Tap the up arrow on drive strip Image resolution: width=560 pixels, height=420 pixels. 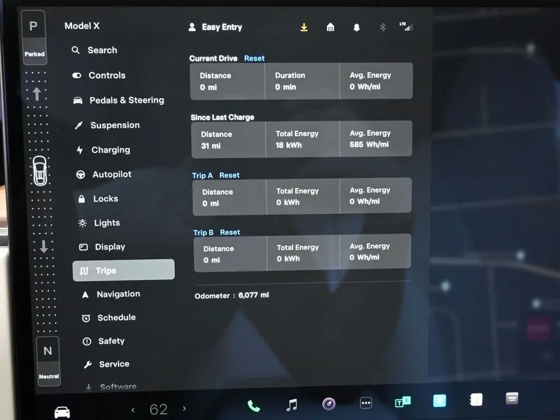point(37,94)
